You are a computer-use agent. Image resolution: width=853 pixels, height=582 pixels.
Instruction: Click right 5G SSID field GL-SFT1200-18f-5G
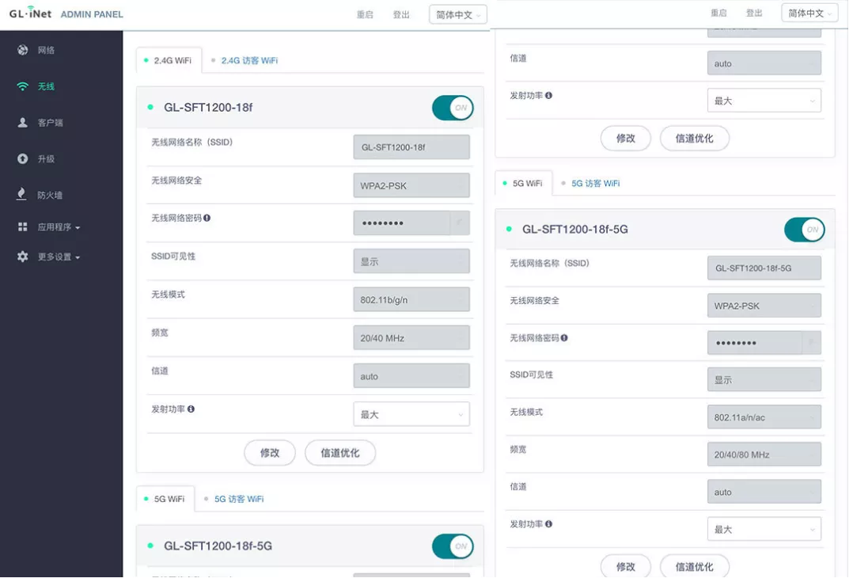pos(764,268)
